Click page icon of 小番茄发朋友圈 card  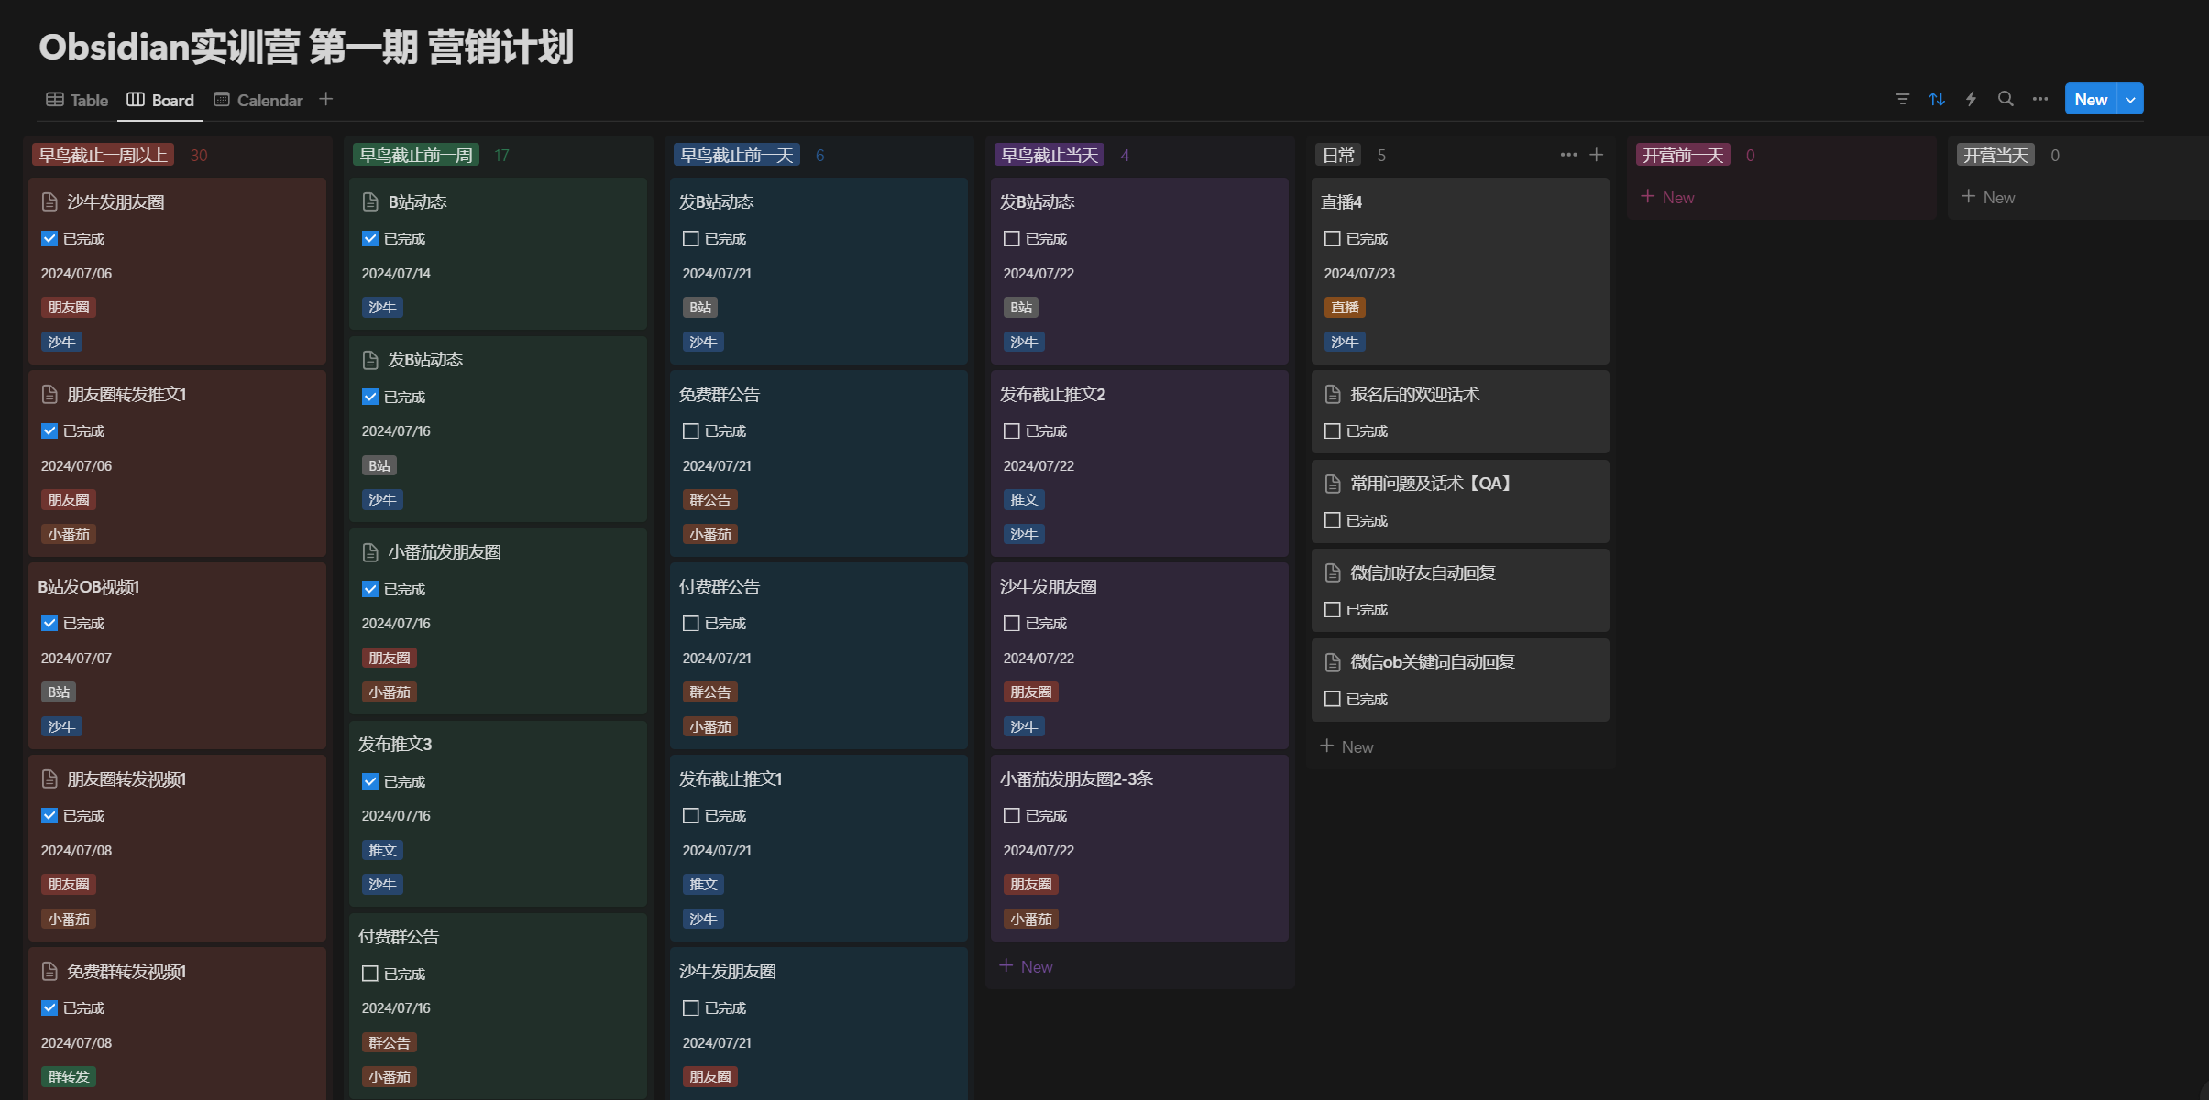(x=371, y=552)
